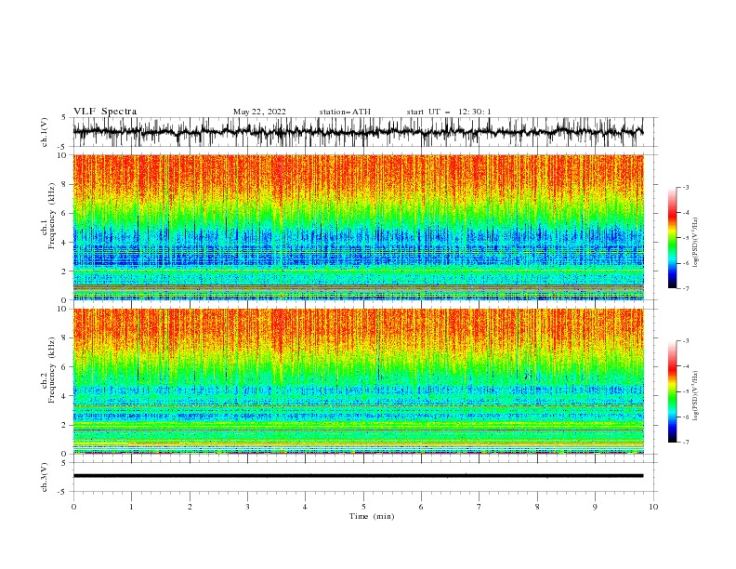Screen dimensions: 736x569
Task: Click the "ch.3(V)" vertical axis label
Action: point(45,477)
